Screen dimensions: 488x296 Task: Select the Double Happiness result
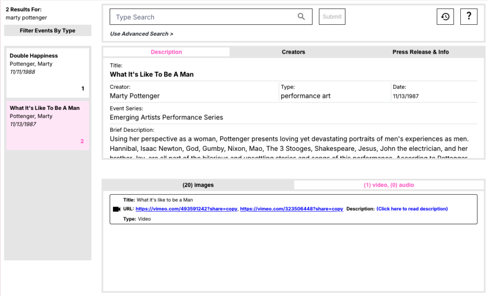48,72
